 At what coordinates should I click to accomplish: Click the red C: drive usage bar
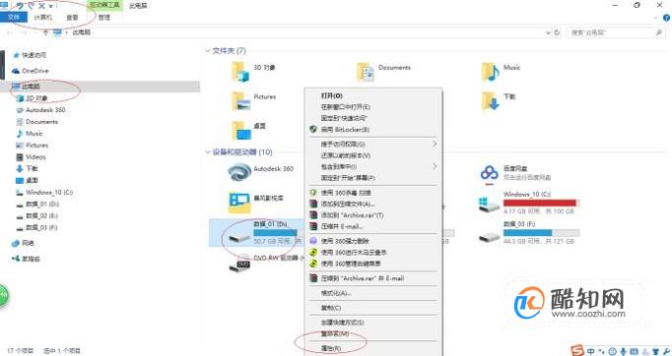[x=541, y=203]
